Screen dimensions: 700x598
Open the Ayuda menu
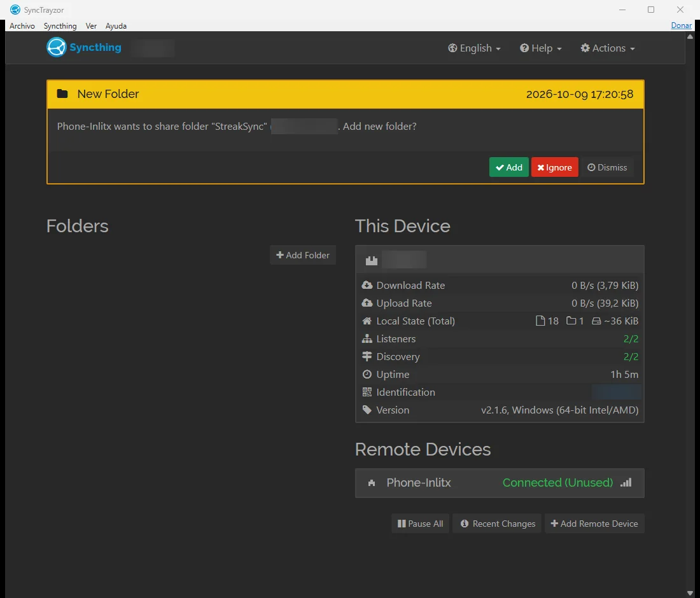tap(116, 26)
